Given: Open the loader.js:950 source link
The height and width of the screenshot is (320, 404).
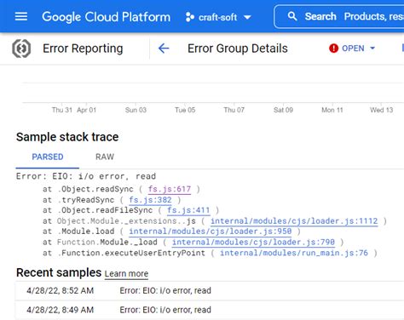Looking at the screenshot, I should [x=211, y=231].
